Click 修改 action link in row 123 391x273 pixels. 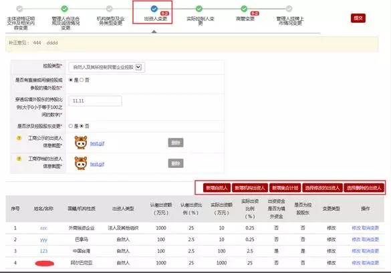pyautogui.click(x=356, y=251)
